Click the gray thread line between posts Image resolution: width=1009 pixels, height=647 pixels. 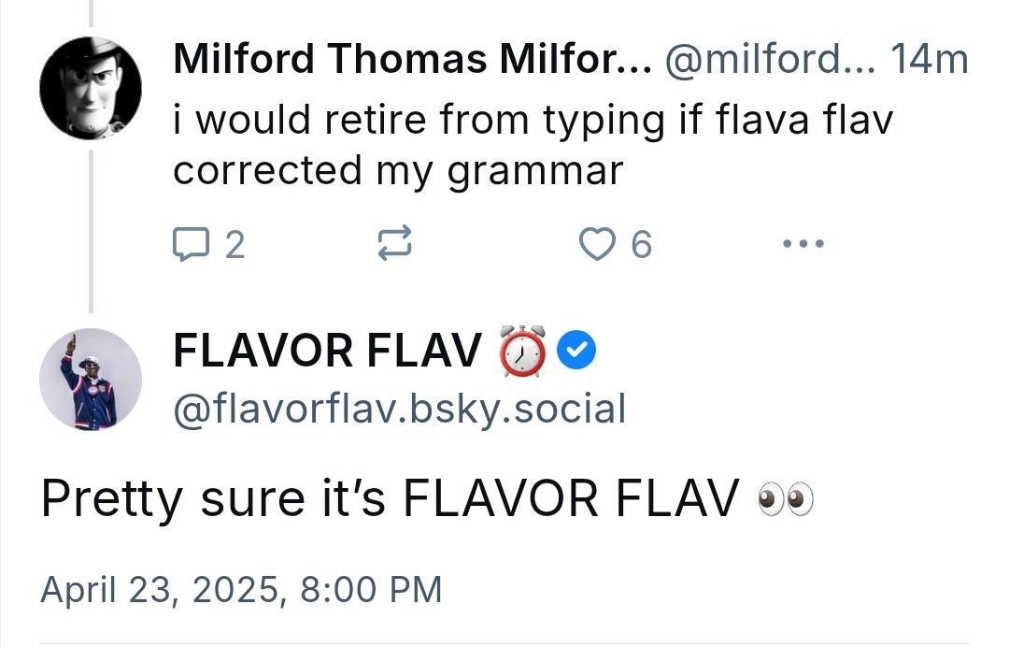point(91,231)
